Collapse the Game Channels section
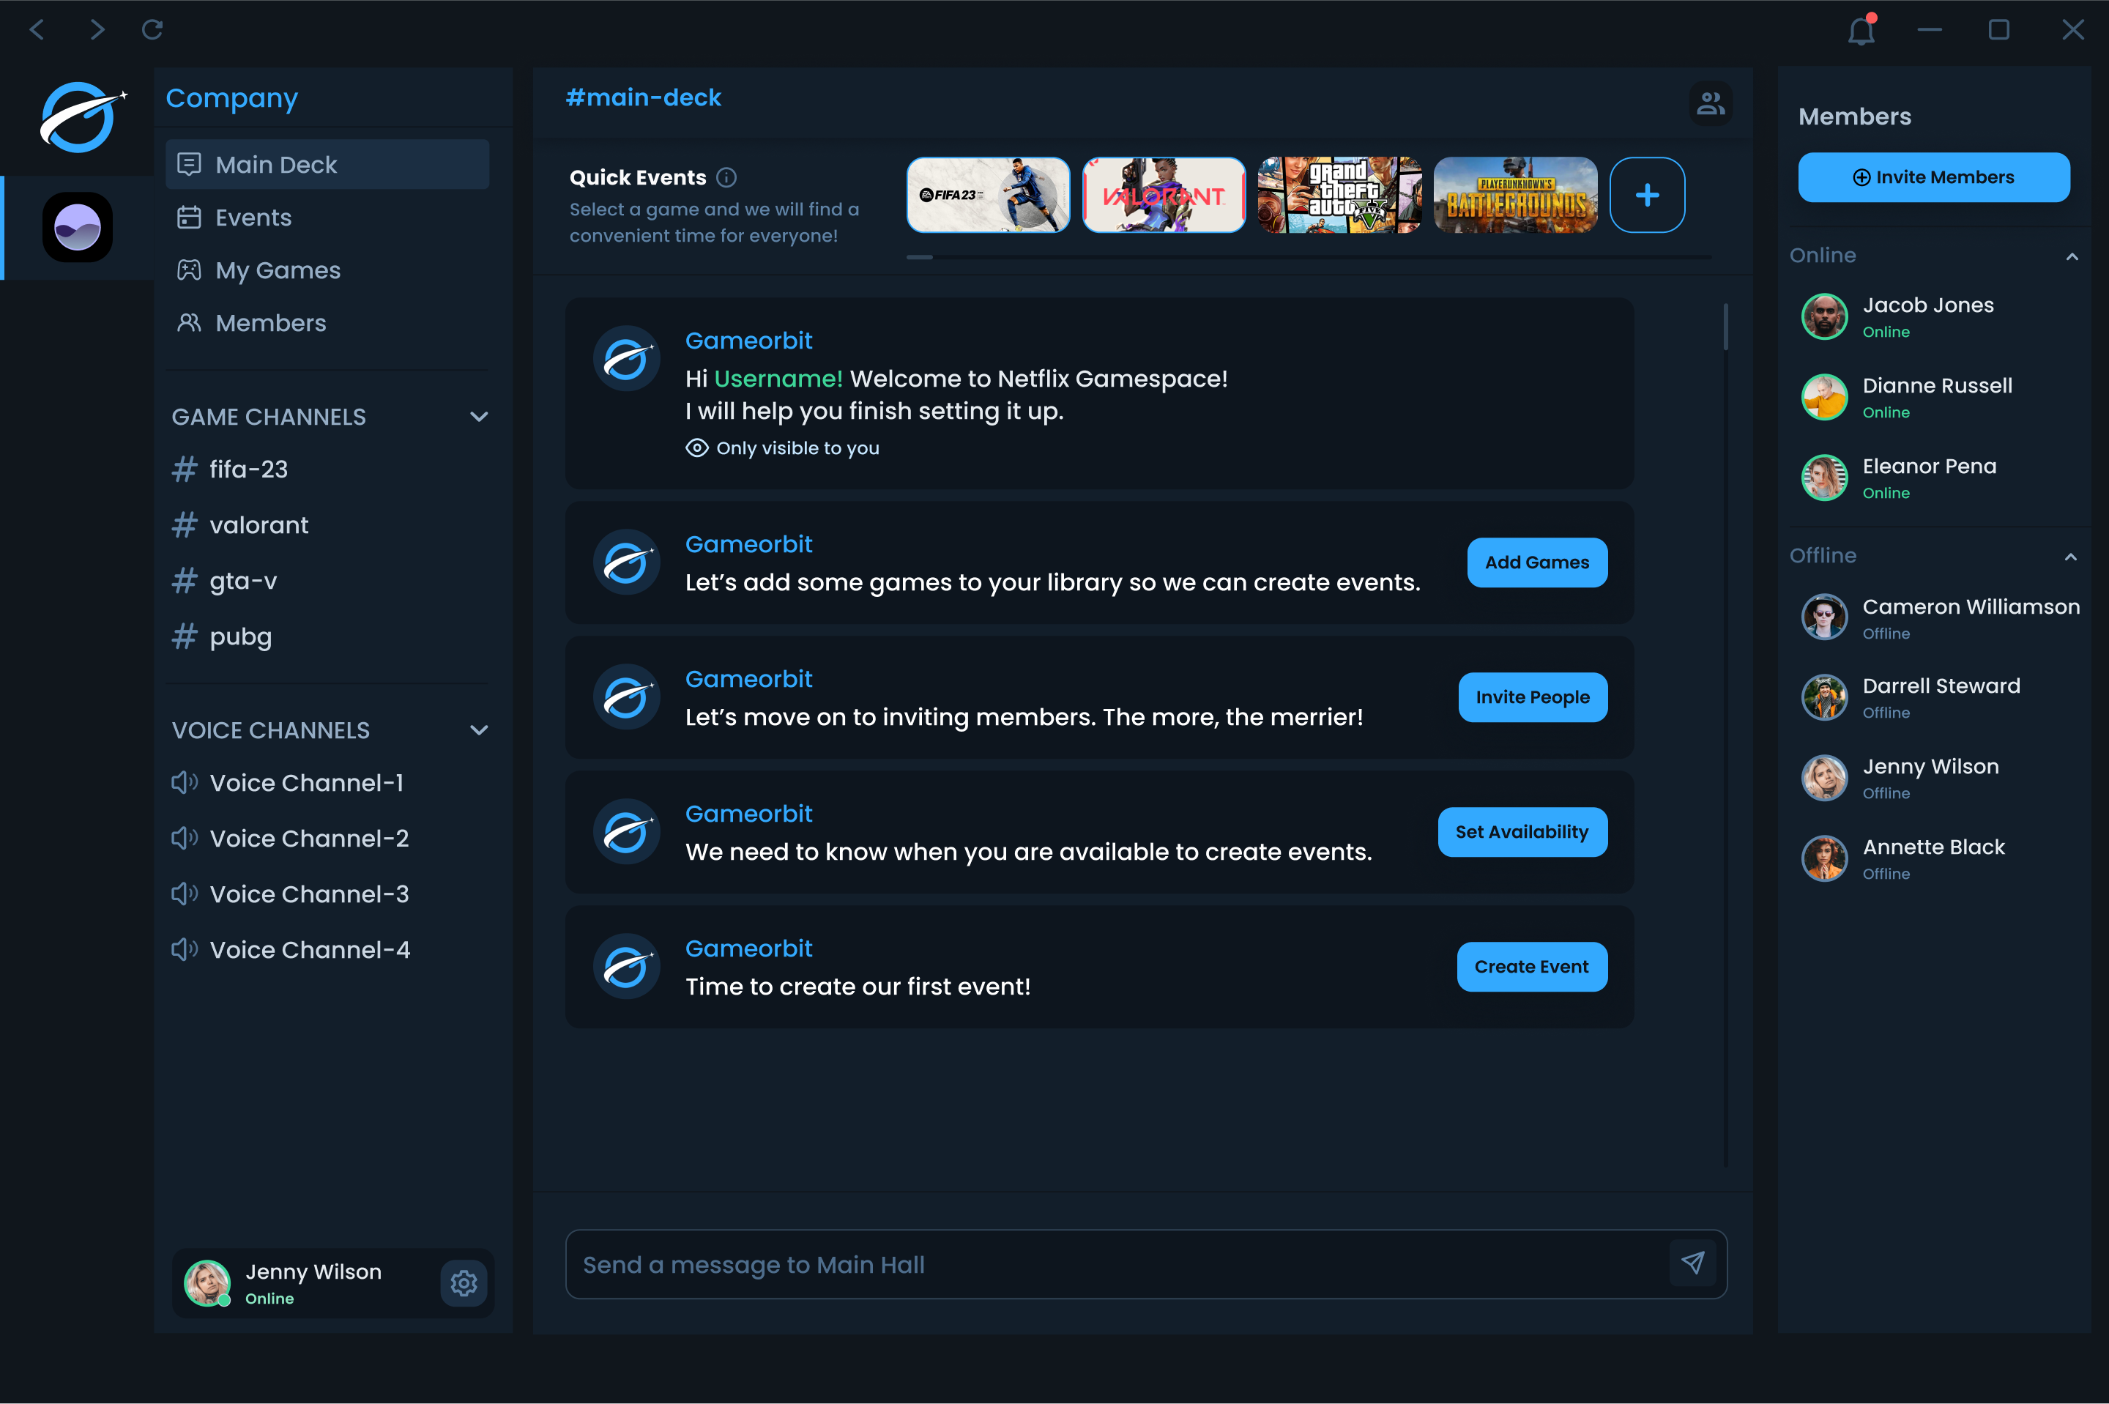2109x1404 pixels. 479,416
